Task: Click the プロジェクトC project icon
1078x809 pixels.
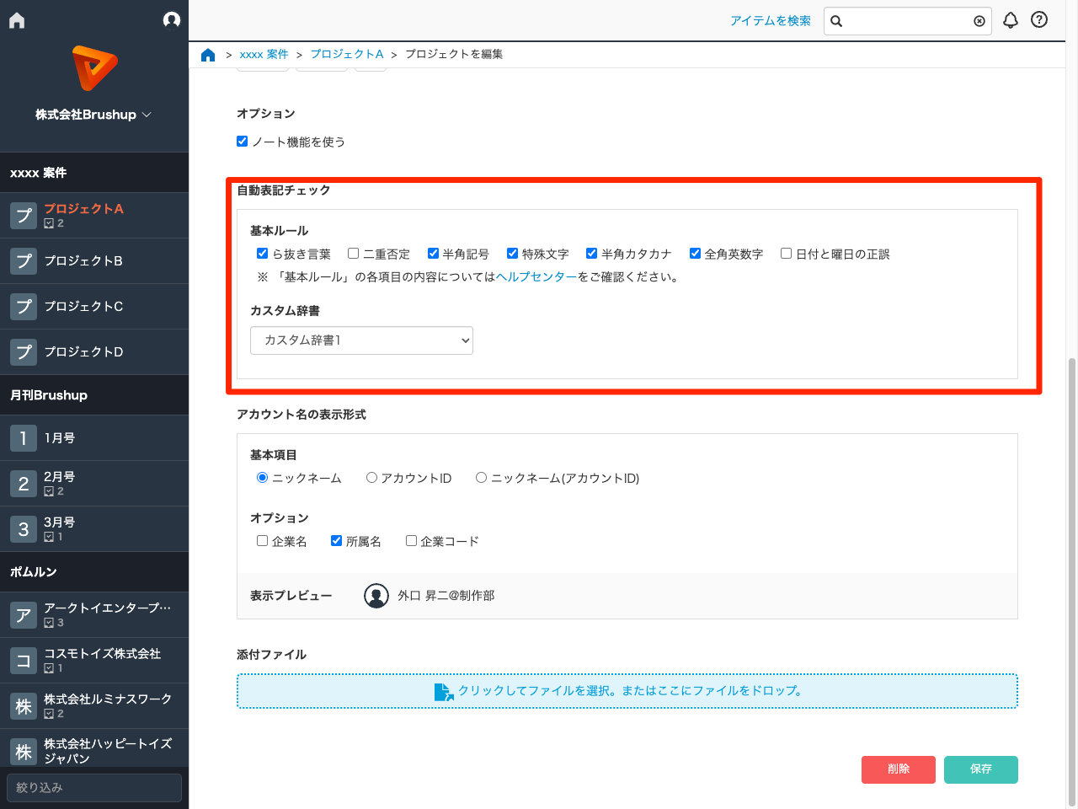Action: tap(24, 306)
